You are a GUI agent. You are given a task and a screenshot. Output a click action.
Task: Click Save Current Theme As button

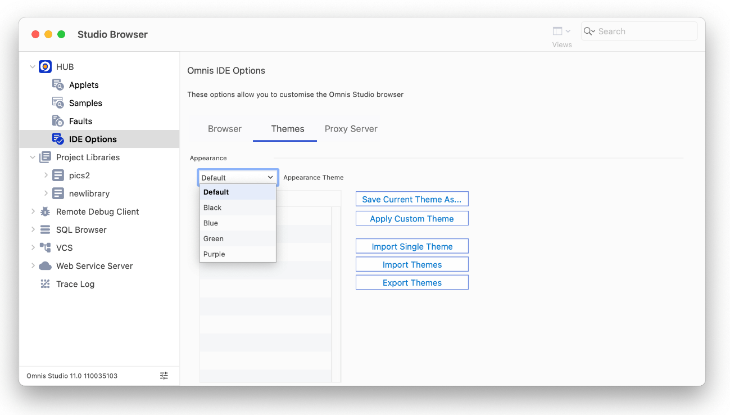pyautogui.click(x=412, y=199)
